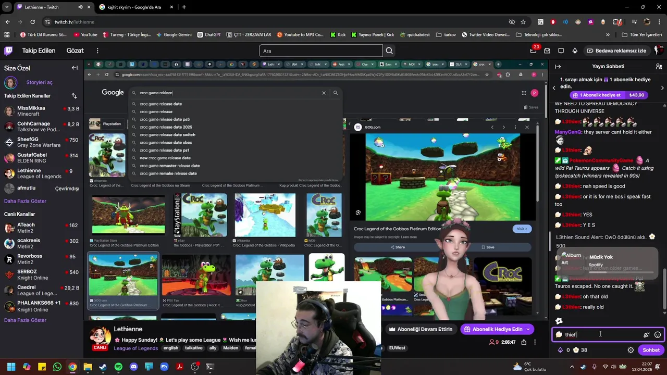
Task: Open Bits diamond icon in top bar
Action: [x=575, y=51]
